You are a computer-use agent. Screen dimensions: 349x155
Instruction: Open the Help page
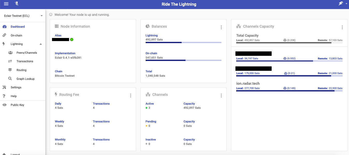(x=14, y=96)
